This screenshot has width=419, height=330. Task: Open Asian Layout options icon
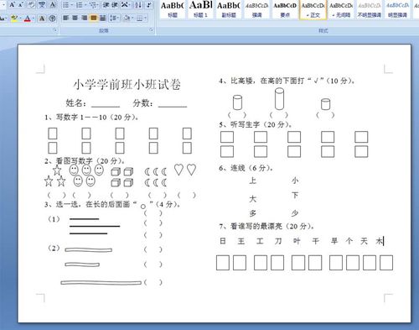[124, 4]
